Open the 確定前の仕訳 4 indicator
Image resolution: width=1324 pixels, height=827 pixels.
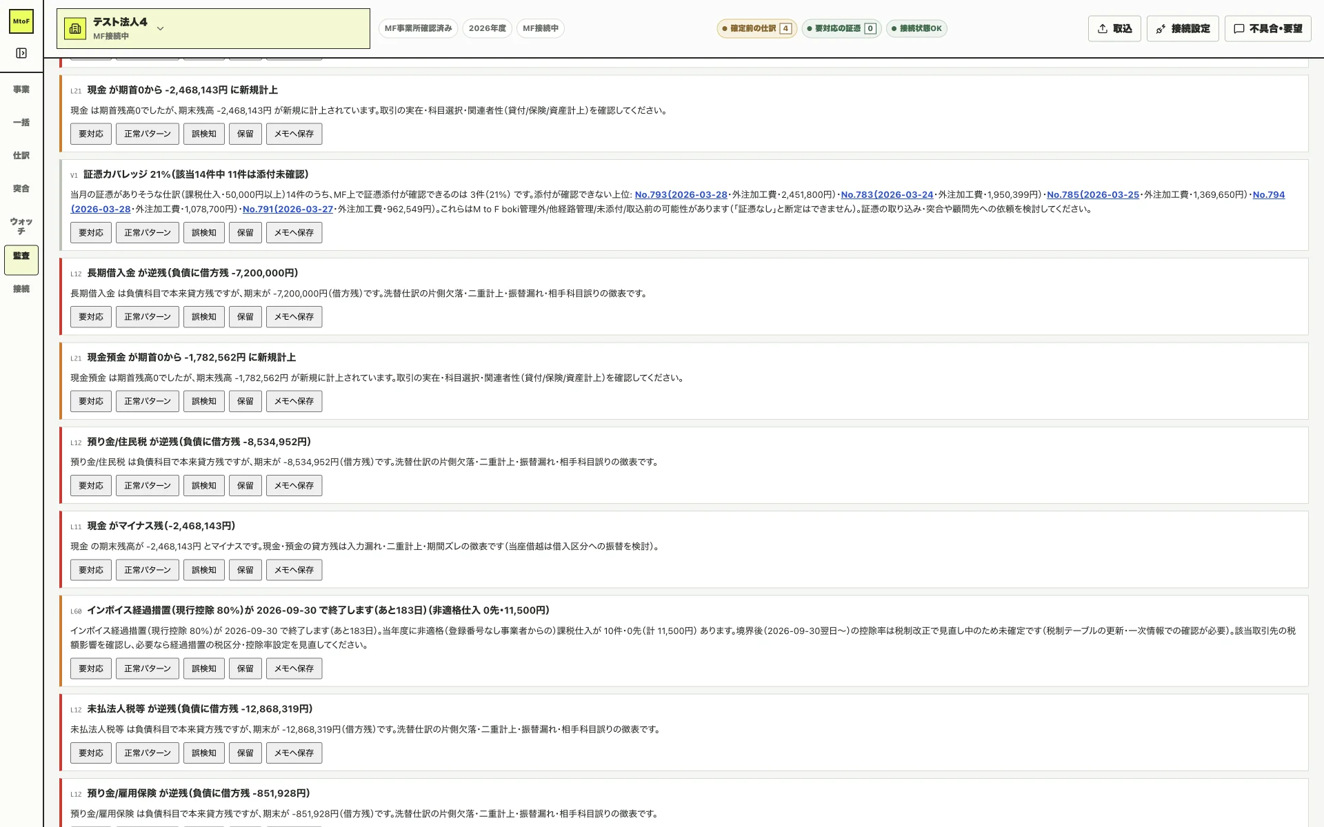point(756,28)
